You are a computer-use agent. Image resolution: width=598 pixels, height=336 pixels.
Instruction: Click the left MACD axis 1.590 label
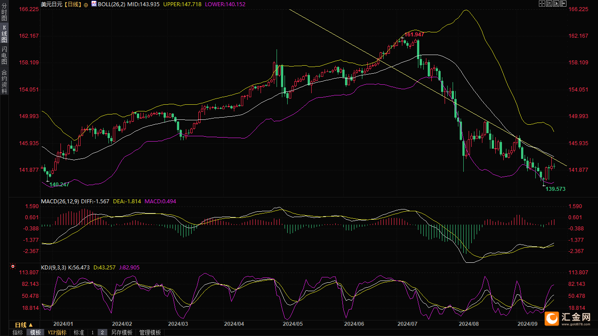[32, 206]
